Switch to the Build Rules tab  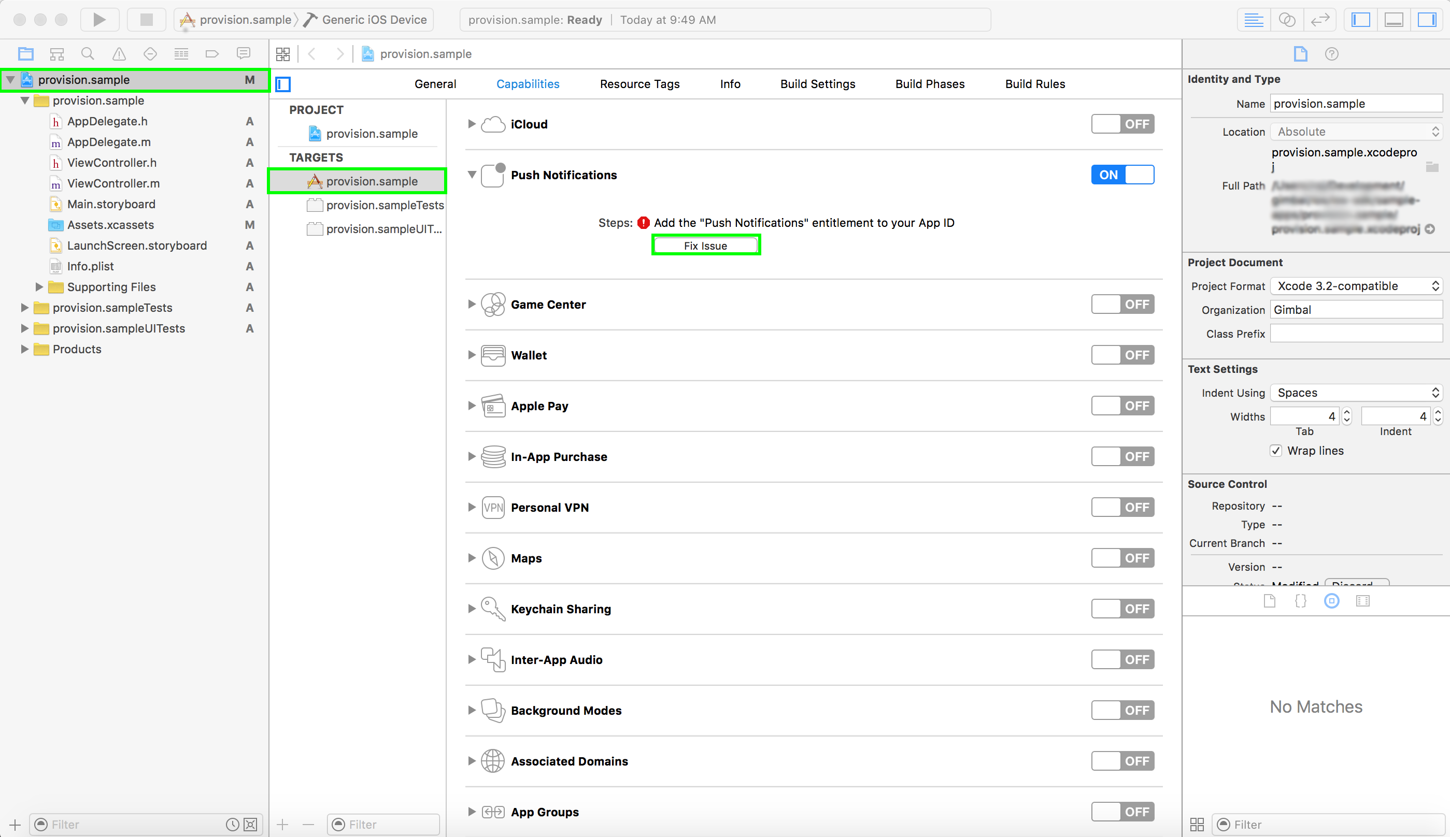tap(1035, 84)
